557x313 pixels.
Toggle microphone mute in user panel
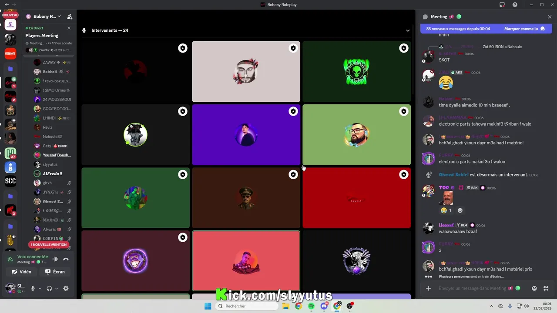(x=33, y=288)
